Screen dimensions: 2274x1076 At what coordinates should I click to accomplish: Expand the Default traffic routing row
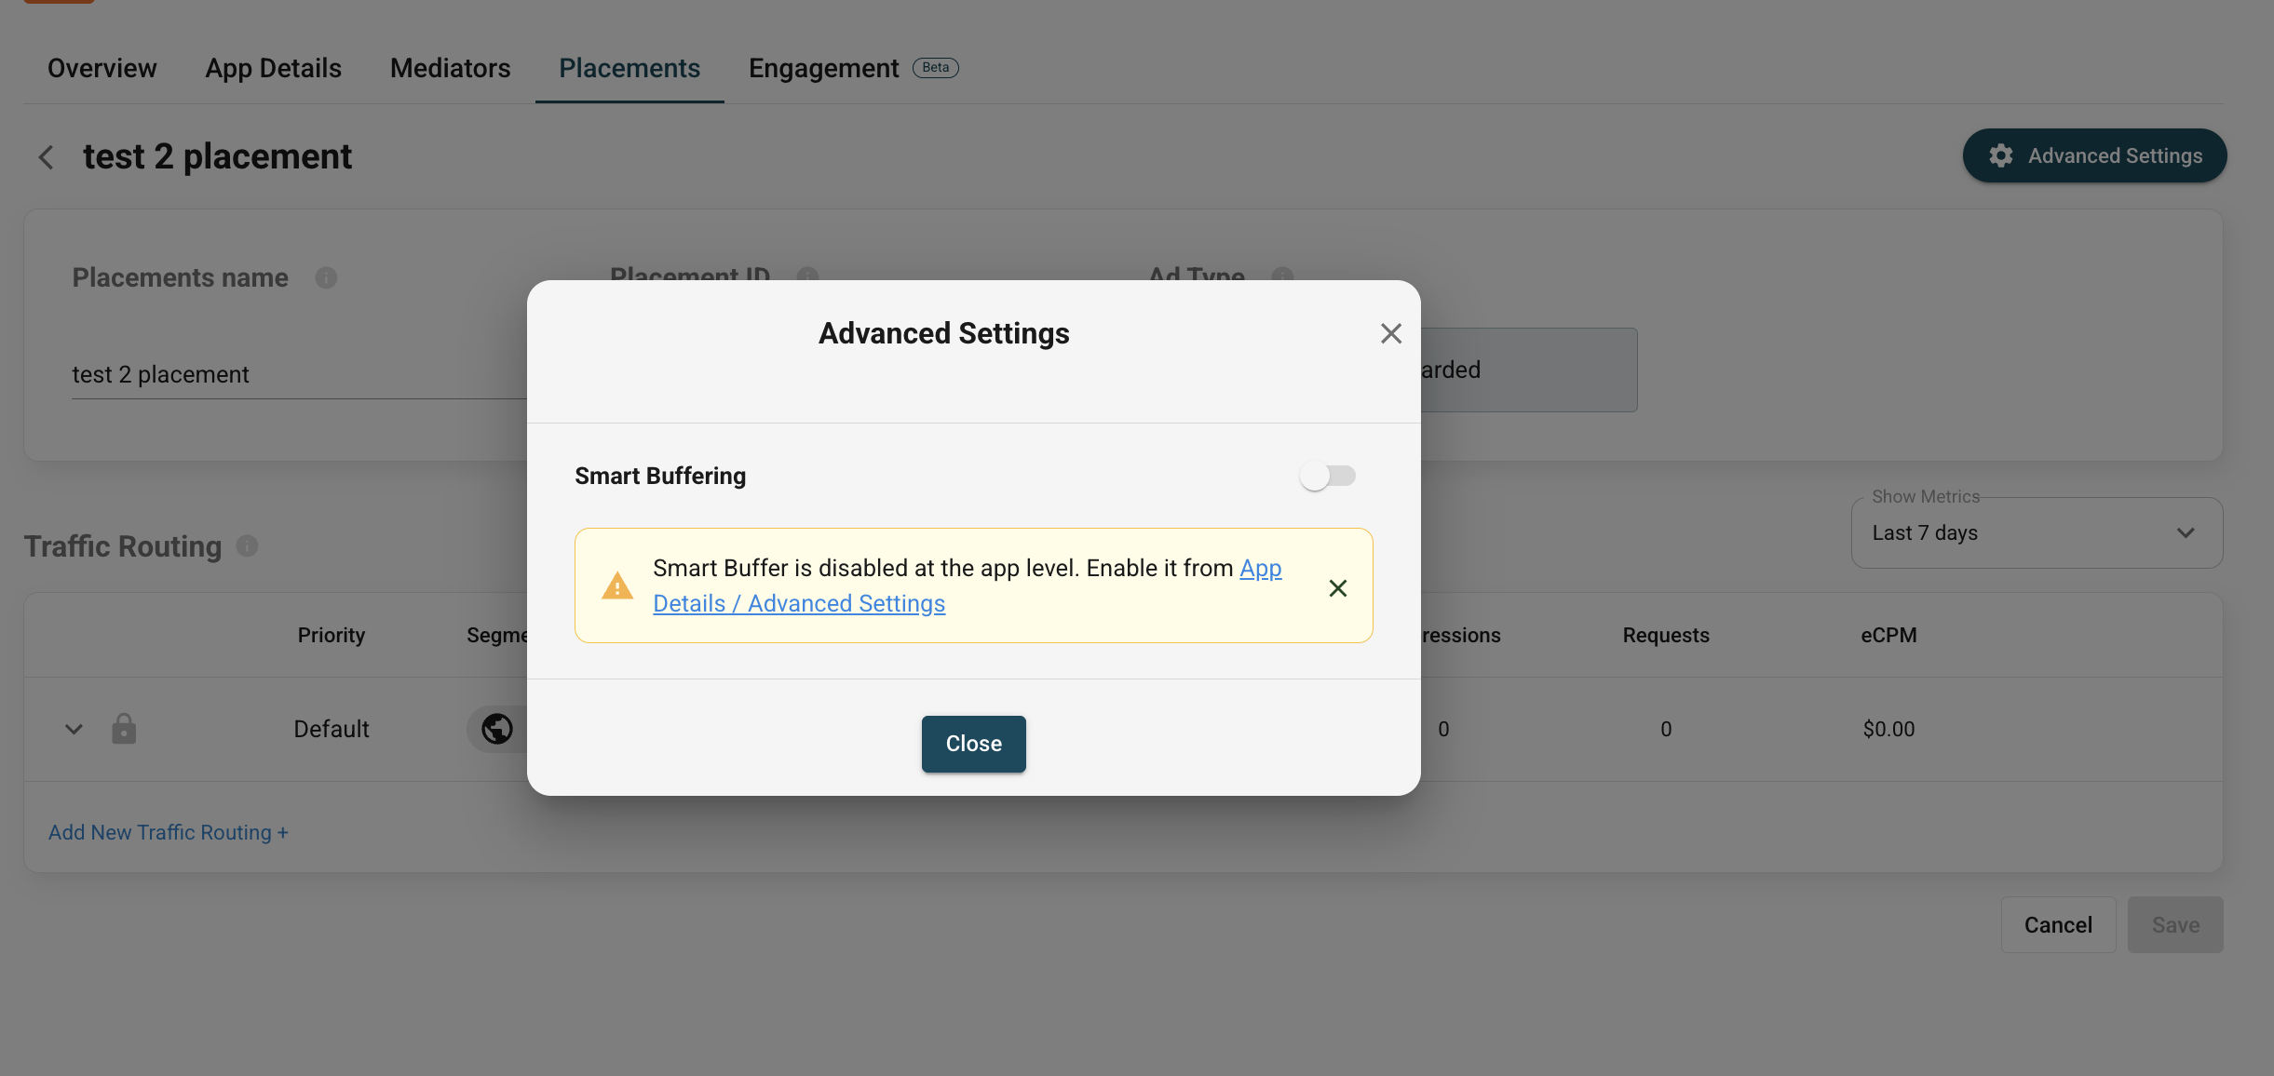[74, 729]
